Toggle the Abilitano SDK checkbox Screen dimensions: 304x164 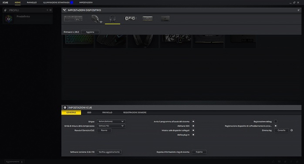coord(193,126)
